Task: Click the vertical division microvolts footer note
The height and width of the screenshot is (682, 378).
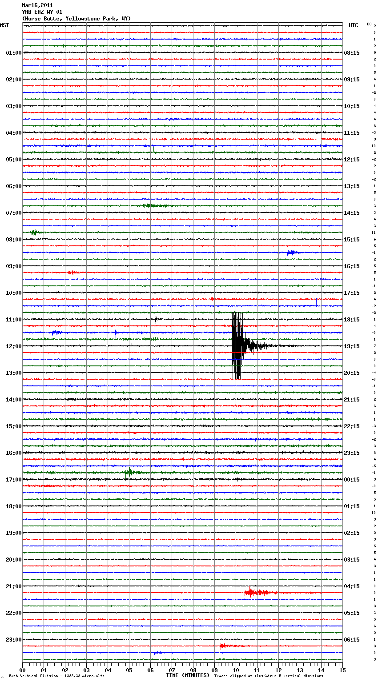Action: [x=56, y=676]
